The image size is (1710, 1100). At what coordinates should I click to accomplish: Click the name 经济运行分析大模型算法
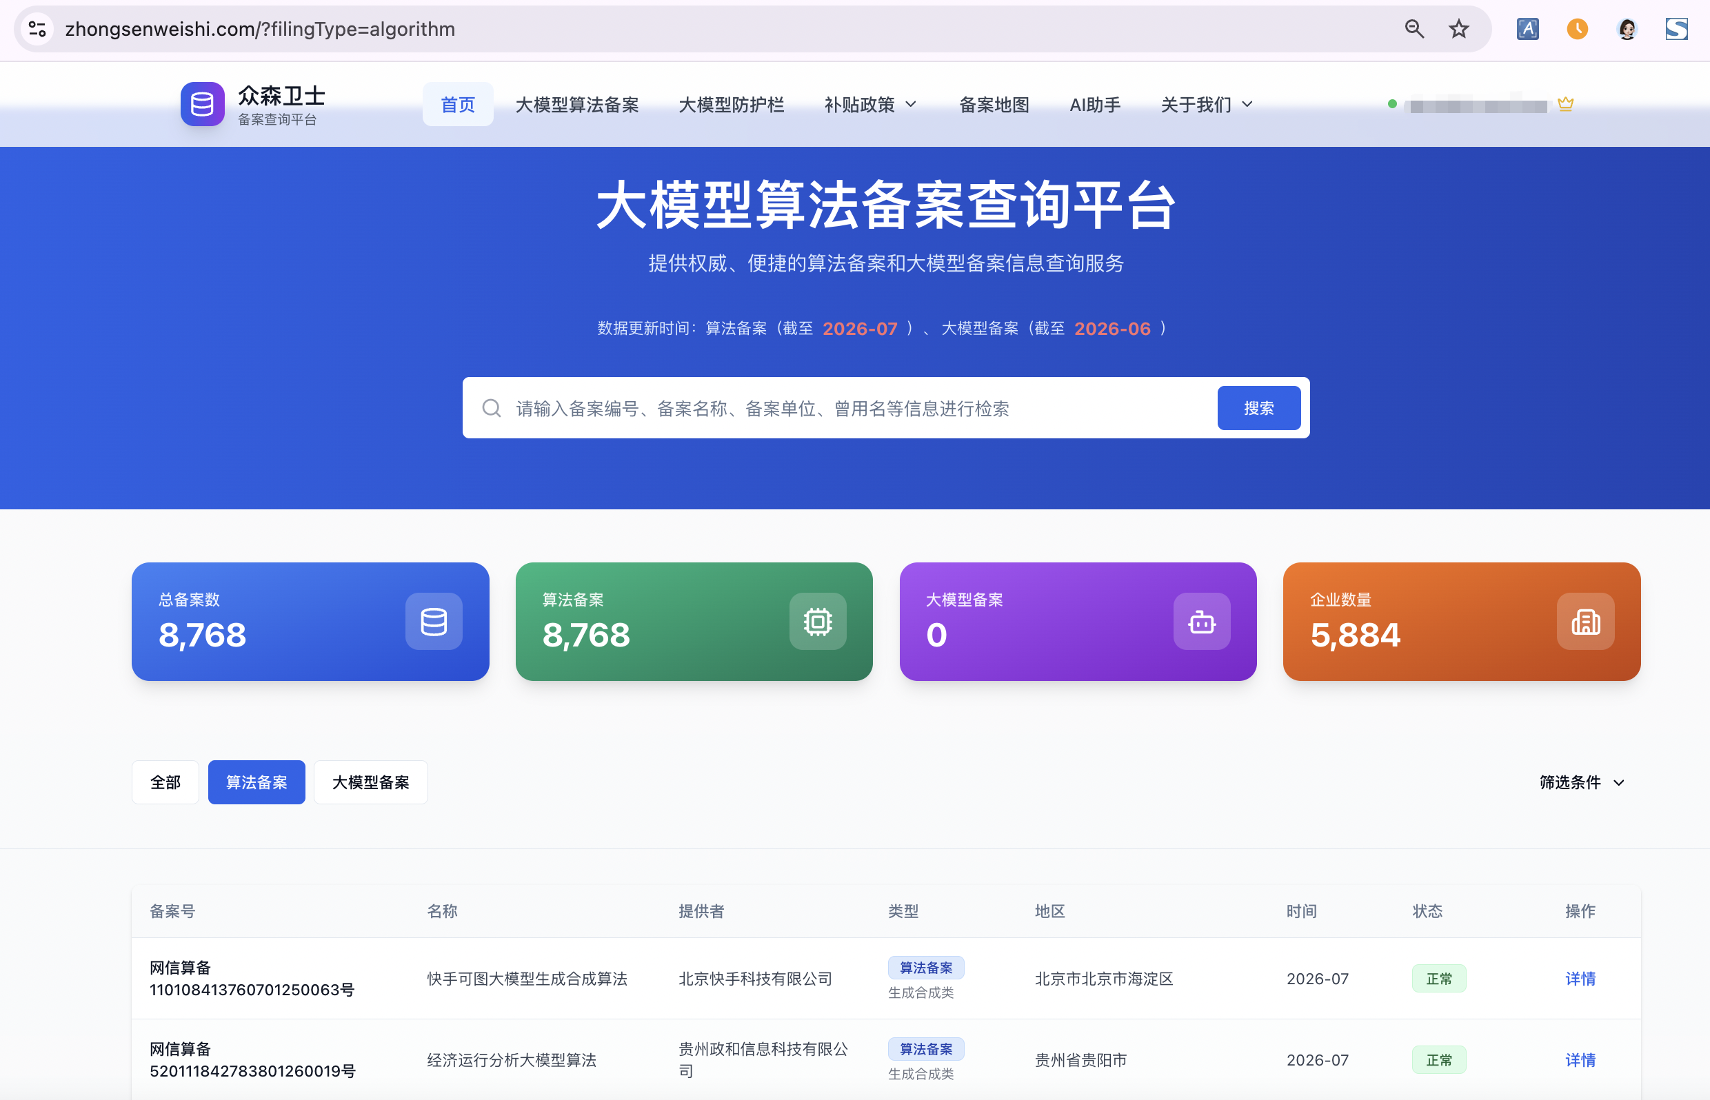click(x=512, y=1060)
